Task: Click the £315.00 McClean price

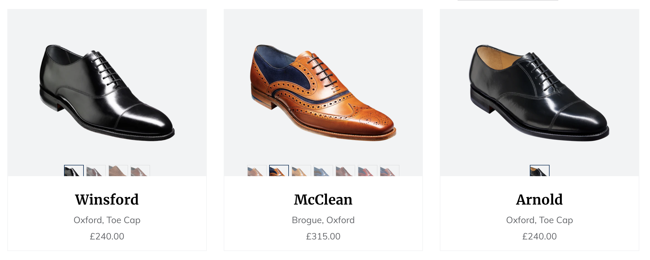Action: tap(323, 236)
